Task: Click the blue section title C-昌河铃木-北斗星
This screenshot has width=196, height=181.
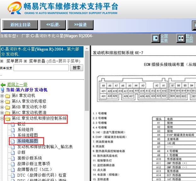Action: click(42, 52)
